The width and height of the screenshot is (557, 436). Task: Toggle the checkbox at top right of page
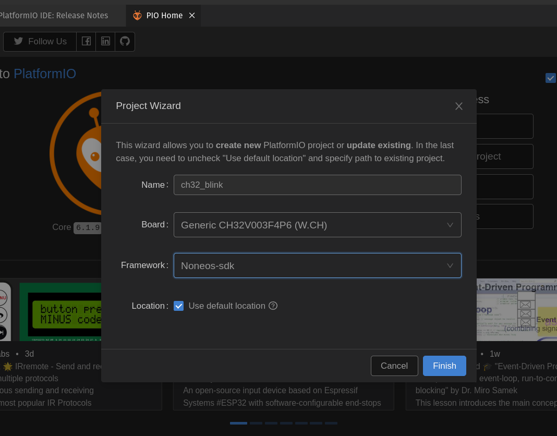[550, 78]
